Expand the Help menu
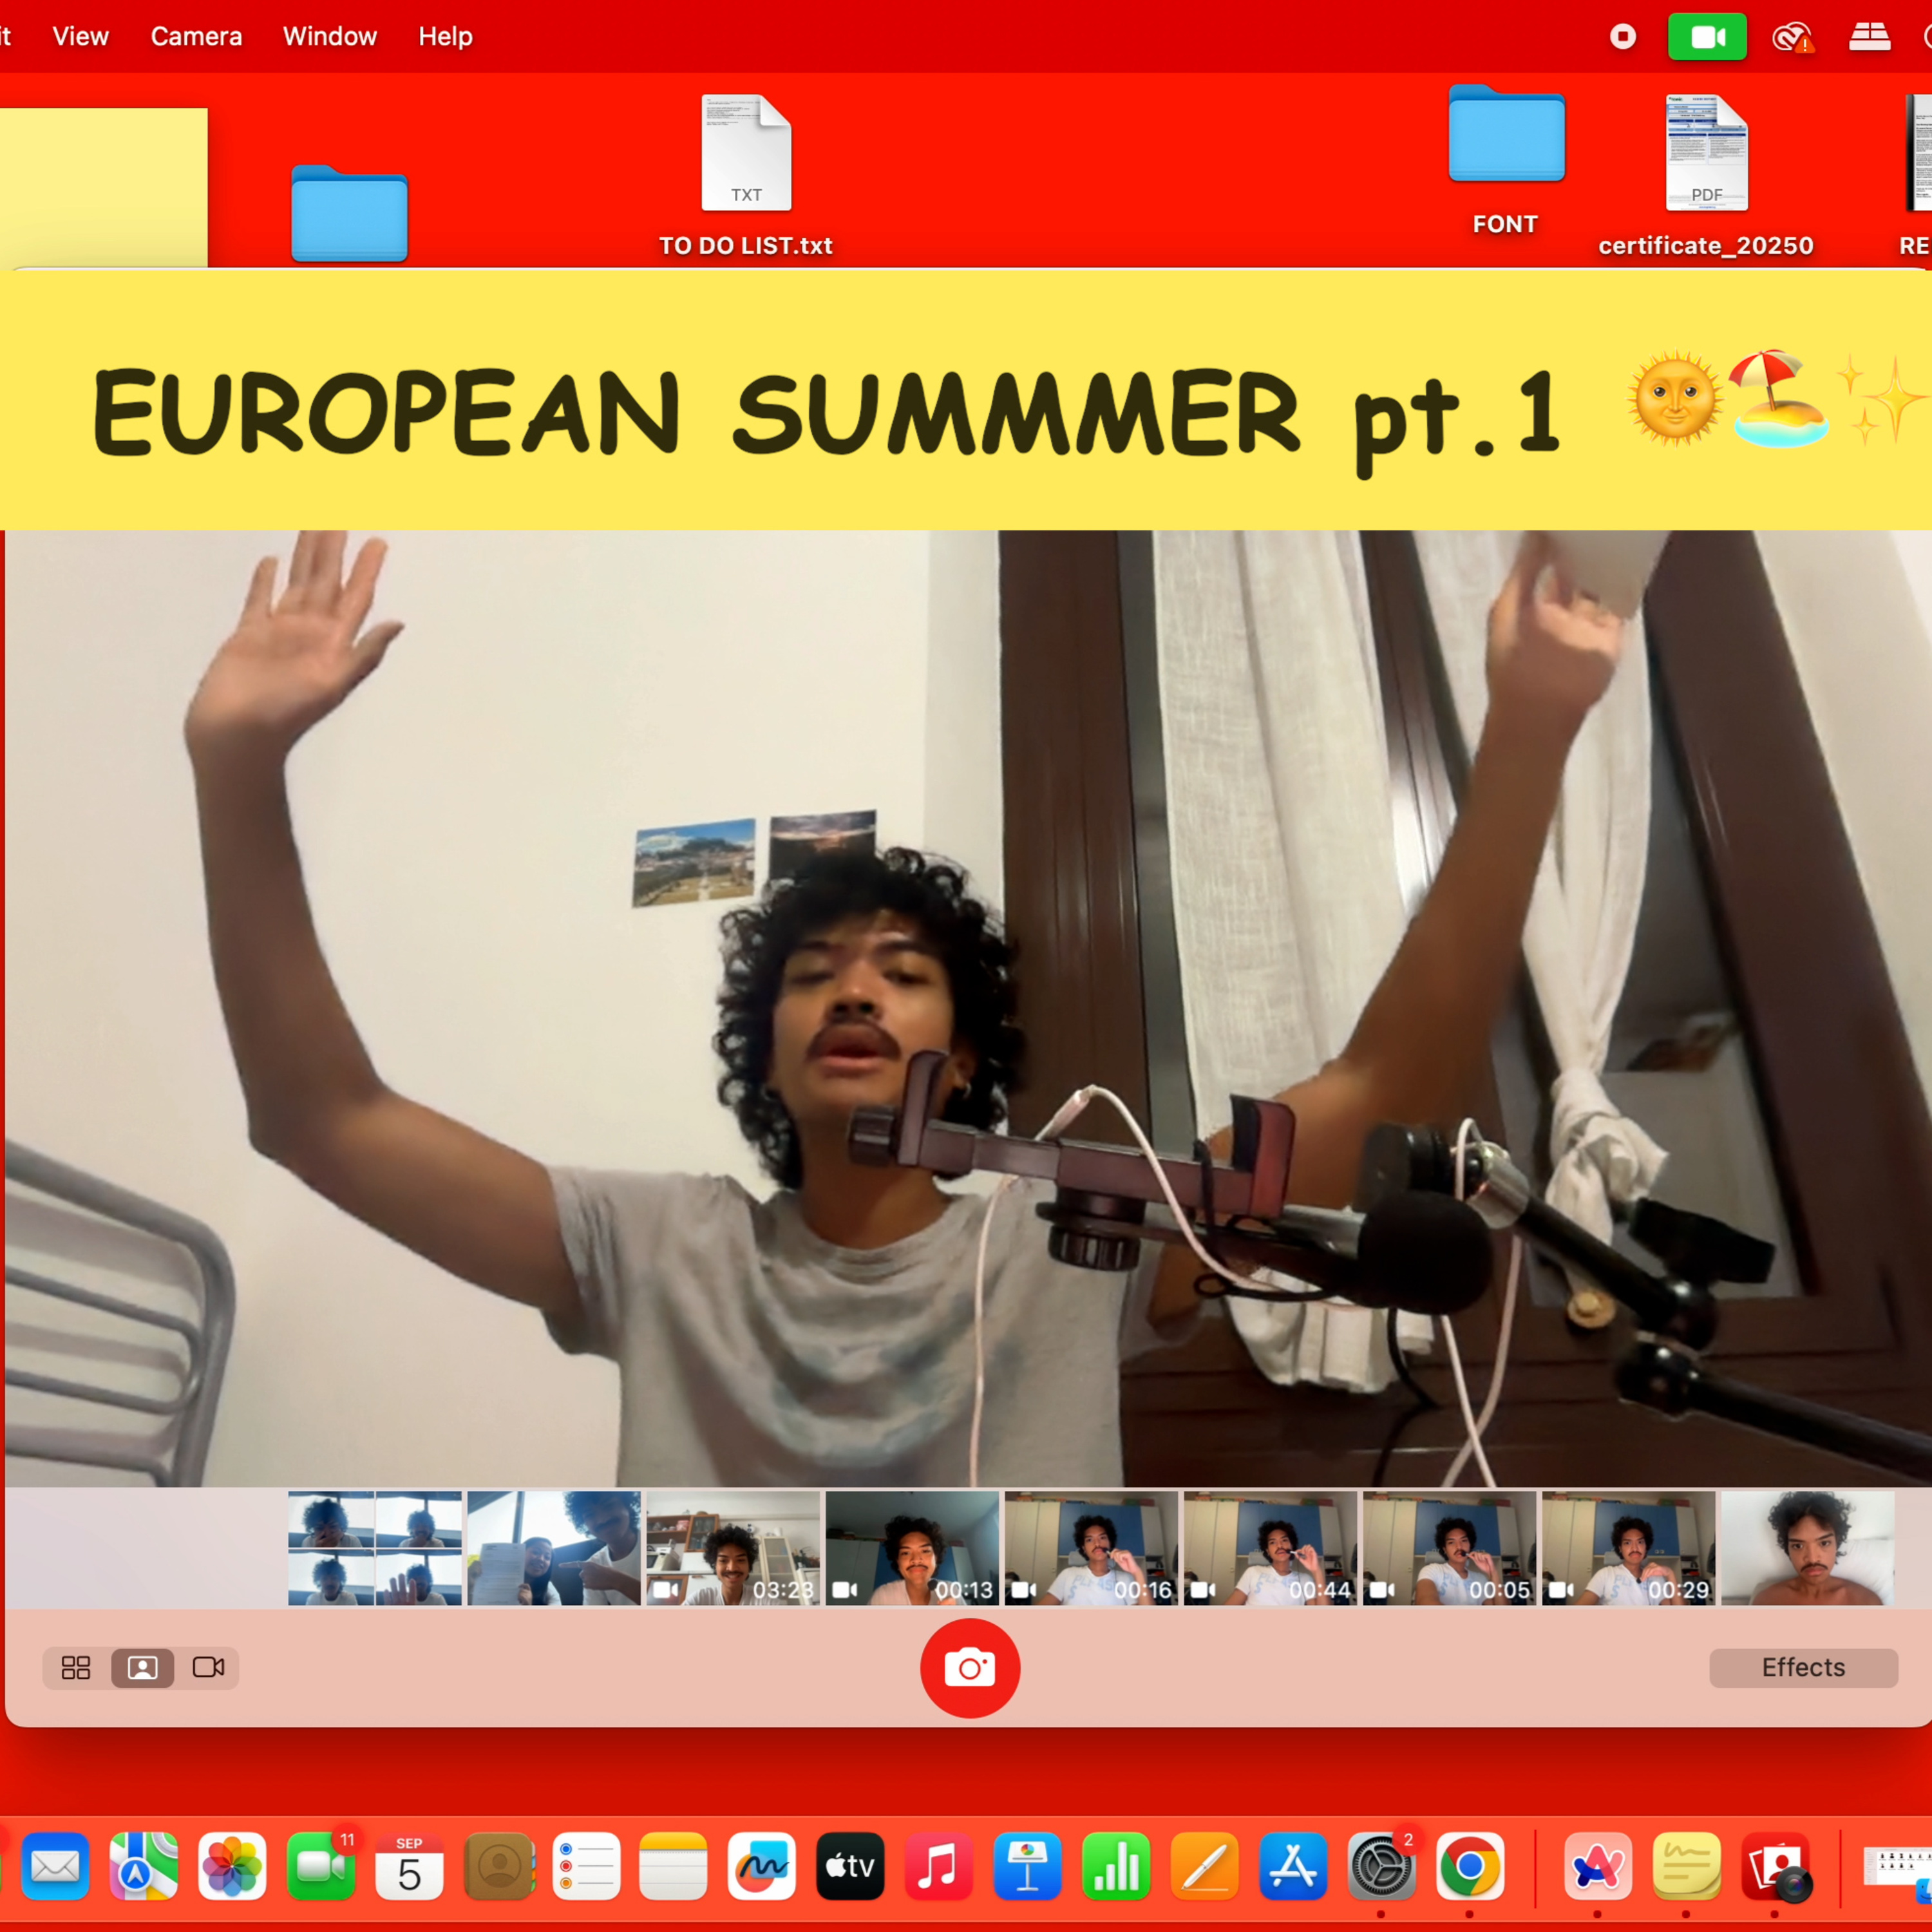 point(445,37)
